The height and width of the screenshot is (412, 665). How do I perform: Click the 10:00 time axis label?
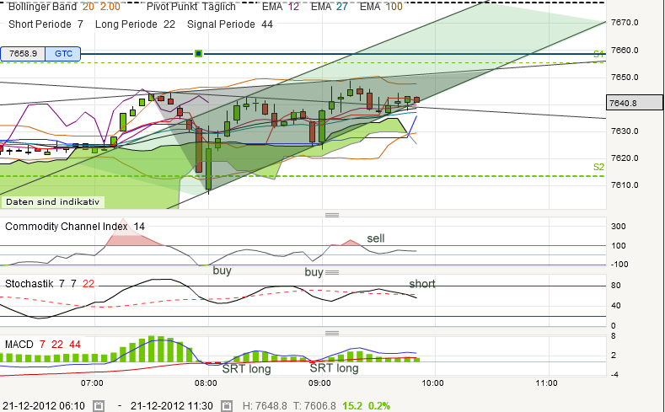click(432, 383)
